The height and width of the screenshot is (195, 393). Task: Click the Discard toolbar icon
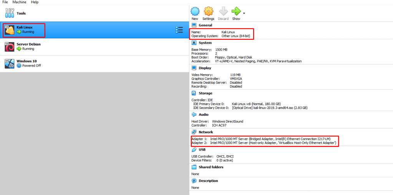[x=223, y=11]
